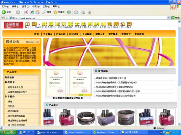The width and height of the screenshot is (181, 135).
Task: Open news about 国家级专家认证
Action: [x=115, y=87]
